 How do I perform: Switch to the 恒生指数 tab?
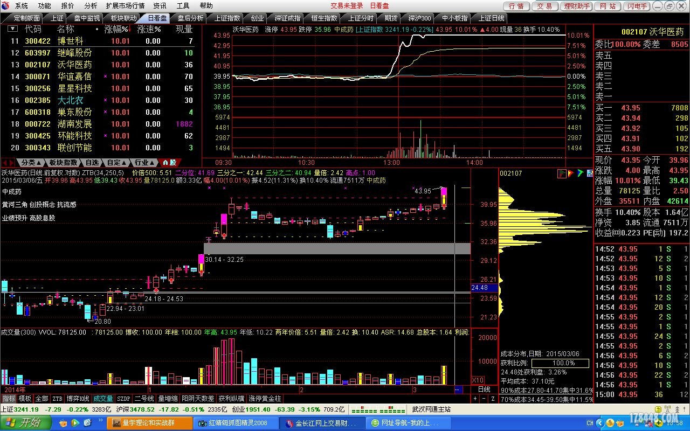(x=324, y=18)
